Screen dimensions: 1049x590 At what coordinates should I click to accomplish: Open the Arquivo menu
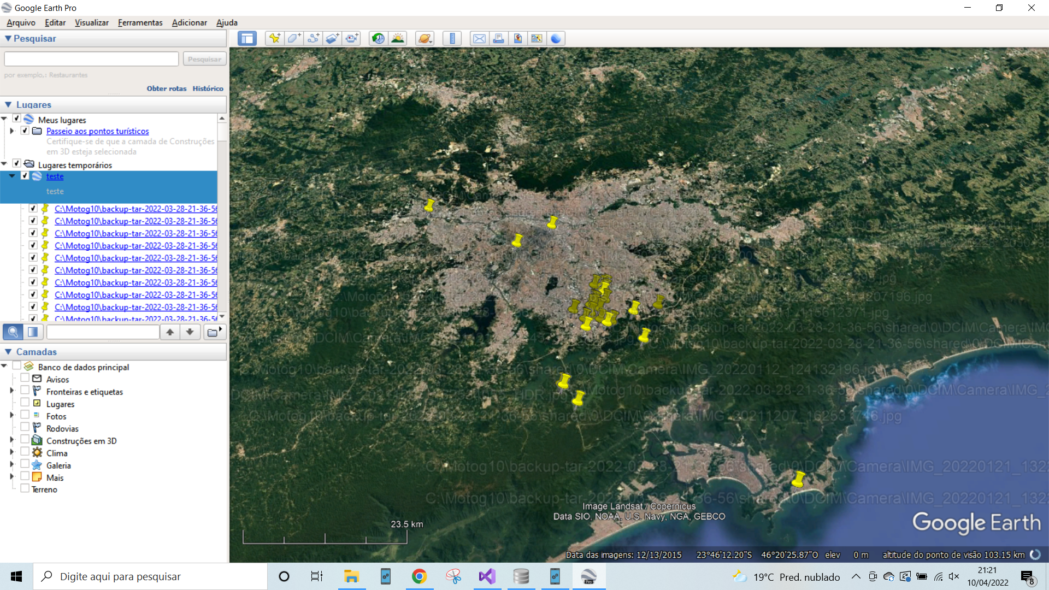click(x=21, y=22)
